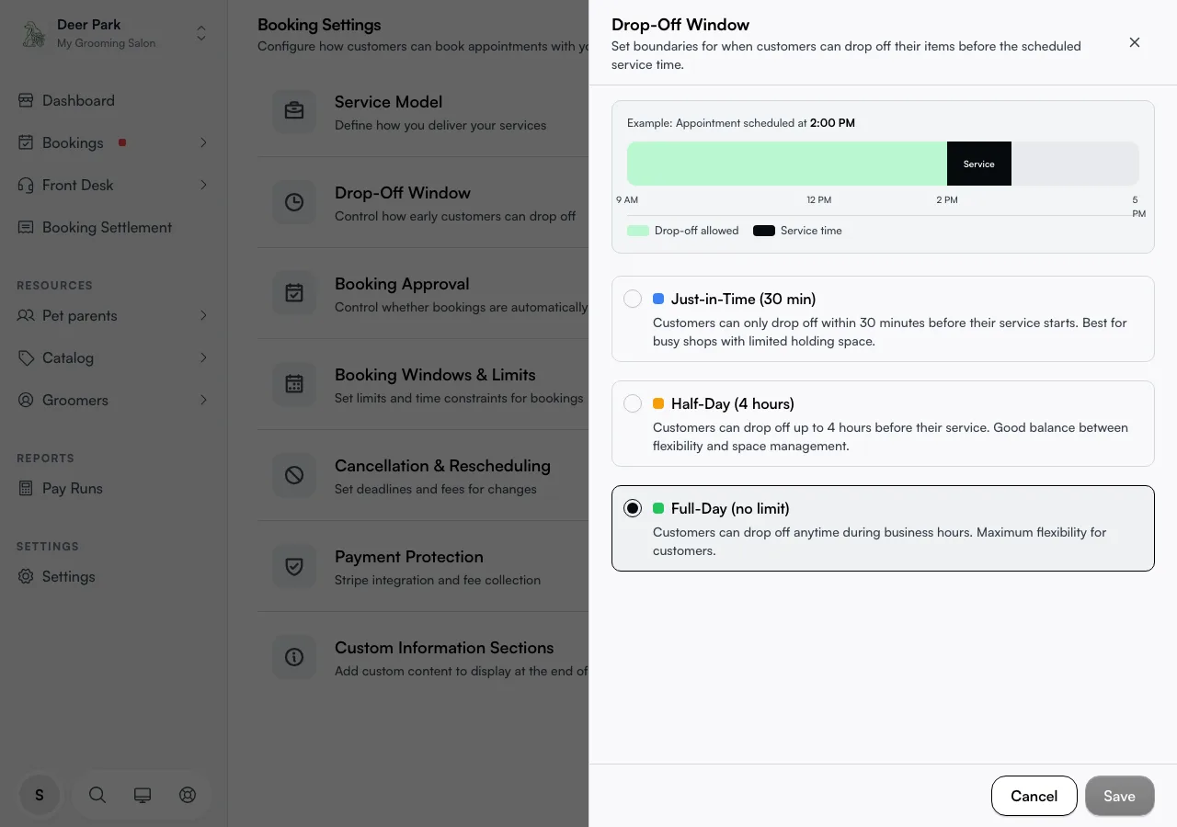
Task: Click the Booking Windows & Limits calendar icon
Action: (x=294, y=384)
